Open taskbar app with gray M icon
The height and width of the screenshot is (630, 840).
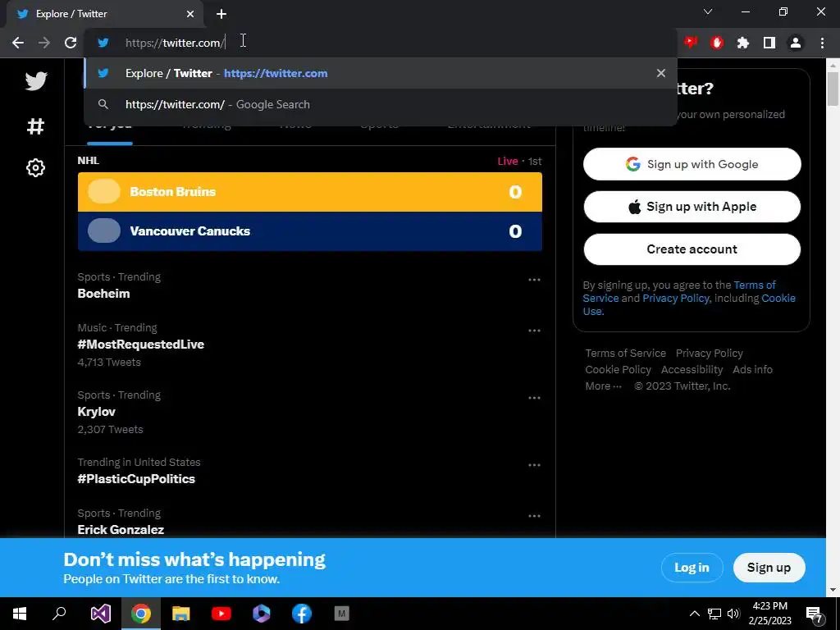[342, 614]
